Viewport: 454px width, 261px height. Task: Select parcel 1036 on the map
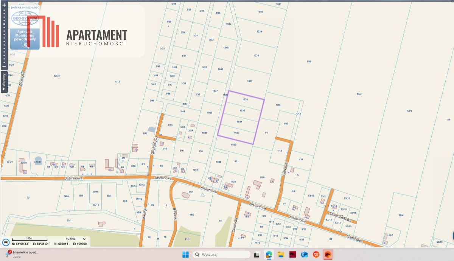[245, 99]
